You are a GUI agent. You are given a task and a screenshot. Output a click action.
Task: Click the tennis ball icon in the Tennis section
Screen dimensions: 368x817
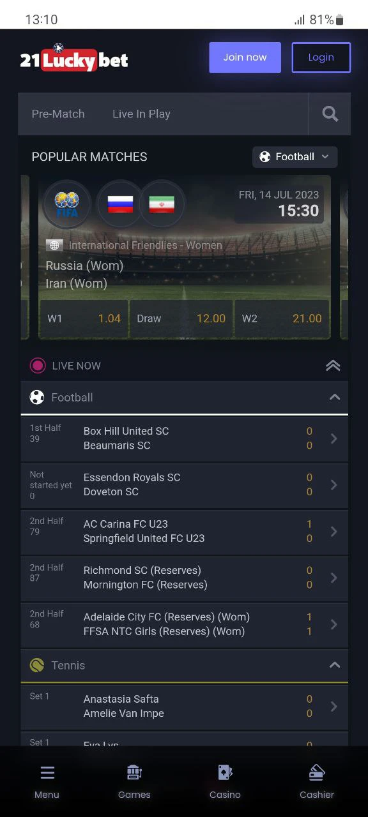click(x=36, y=665)
